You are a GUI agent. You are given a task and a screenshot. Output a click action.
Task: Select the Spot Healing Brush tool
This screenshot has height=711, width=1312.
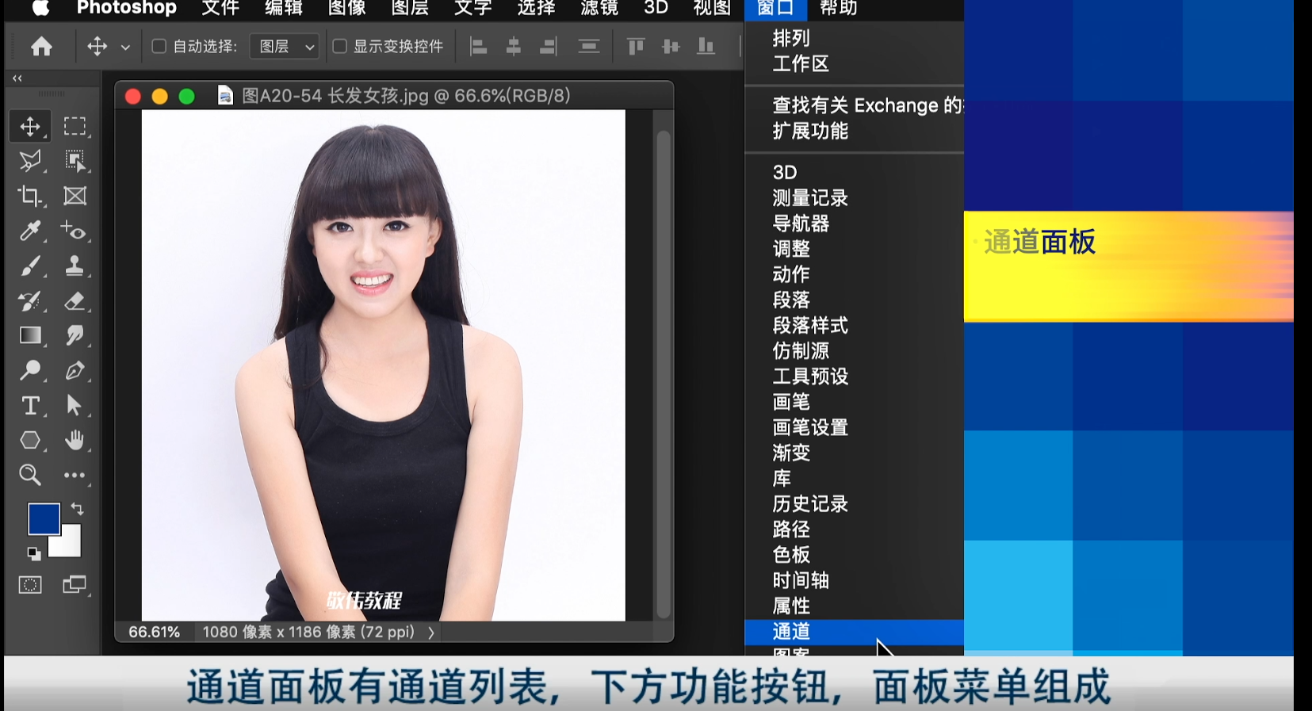[75, 231]
